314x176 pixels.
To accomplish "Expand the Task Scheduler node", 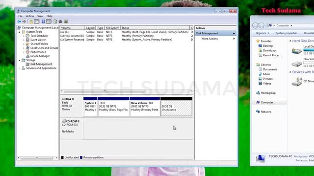I will tap(24, 36).
